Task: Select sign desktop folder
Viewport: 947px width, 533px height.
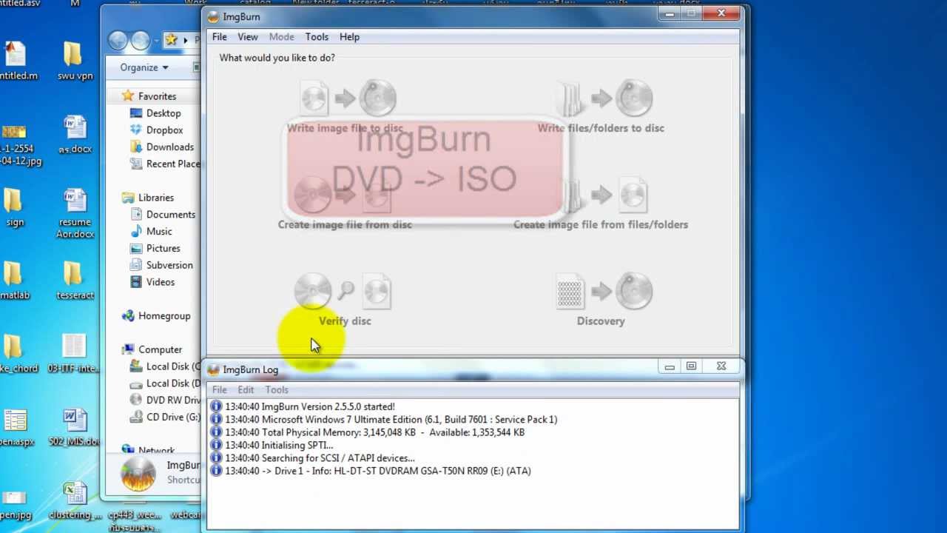Action: [x=14, y=207]
